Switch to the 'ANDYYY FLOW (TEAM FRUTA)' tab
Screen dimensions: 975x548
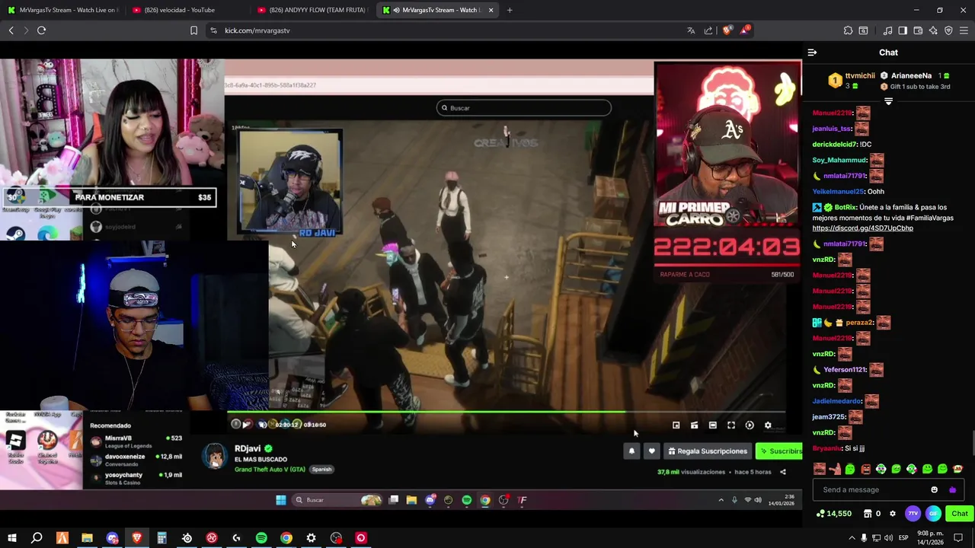[x=312, y=10]
